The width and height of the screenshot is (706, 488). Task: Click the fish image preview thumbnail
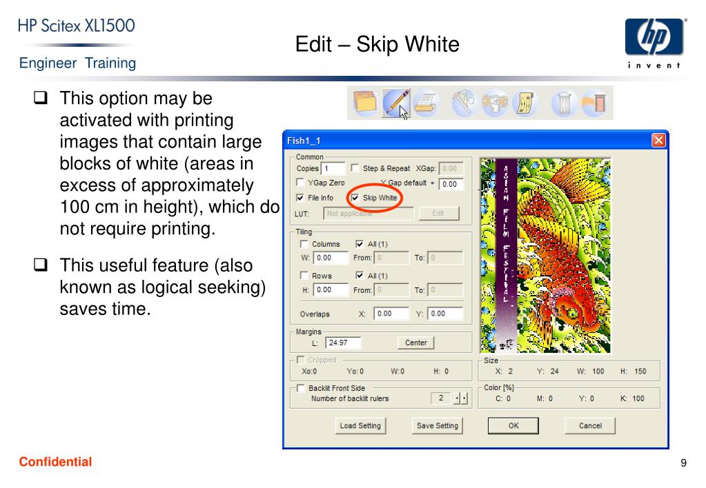click(545, 256)
